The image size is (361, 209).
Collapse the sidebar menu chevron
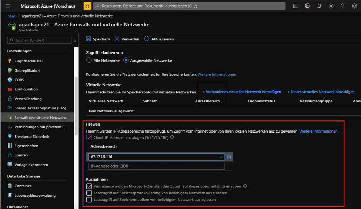(75, 40)
